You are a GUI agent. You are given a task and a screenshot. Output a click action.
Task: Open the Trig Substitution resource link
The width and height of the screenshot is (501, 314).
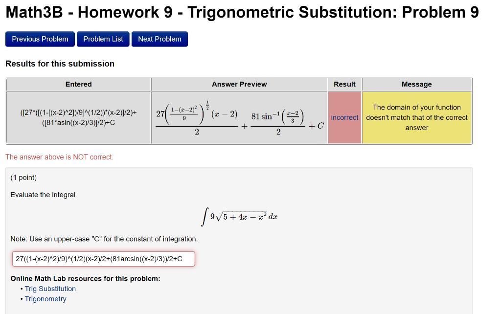50,289
